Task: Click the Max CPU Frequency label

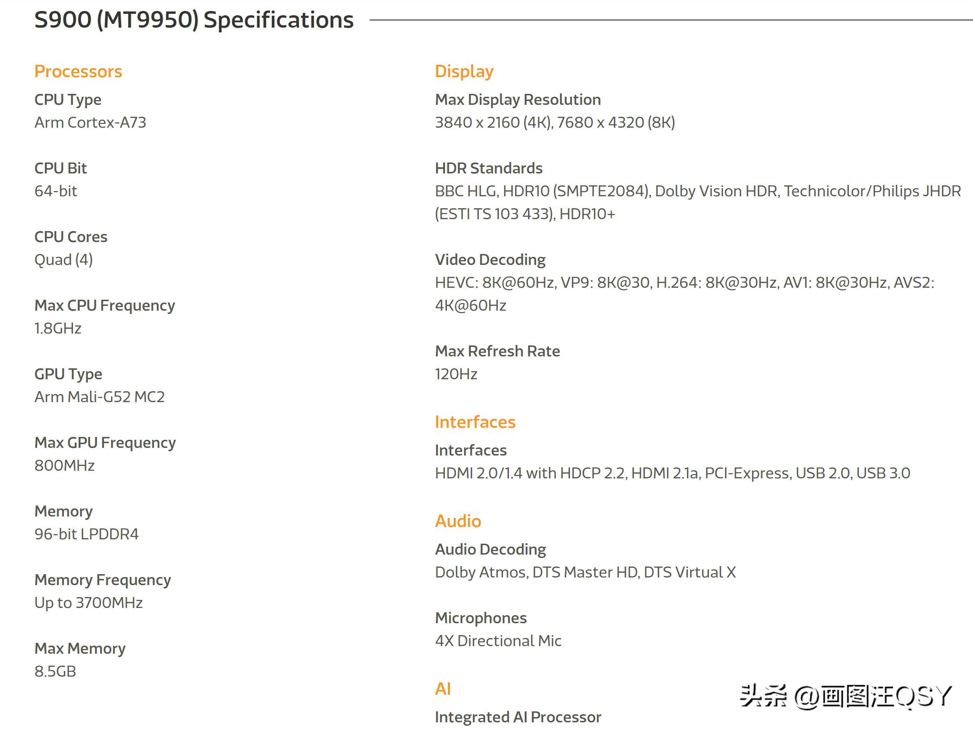Action: coord(104,305)
